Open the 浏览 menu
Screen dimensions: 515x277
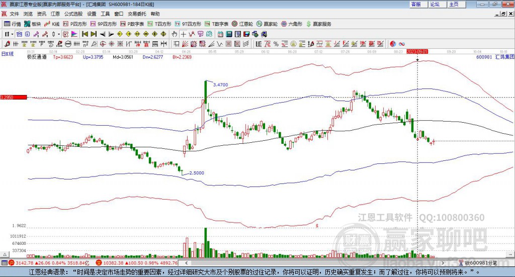pyautogui.click(x=28, y=14)
